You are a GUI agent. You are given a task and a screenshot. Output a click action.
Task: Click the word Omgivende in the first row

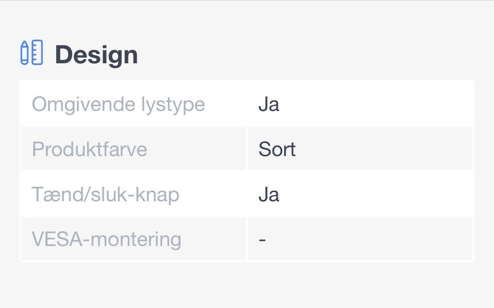[76, 104]
